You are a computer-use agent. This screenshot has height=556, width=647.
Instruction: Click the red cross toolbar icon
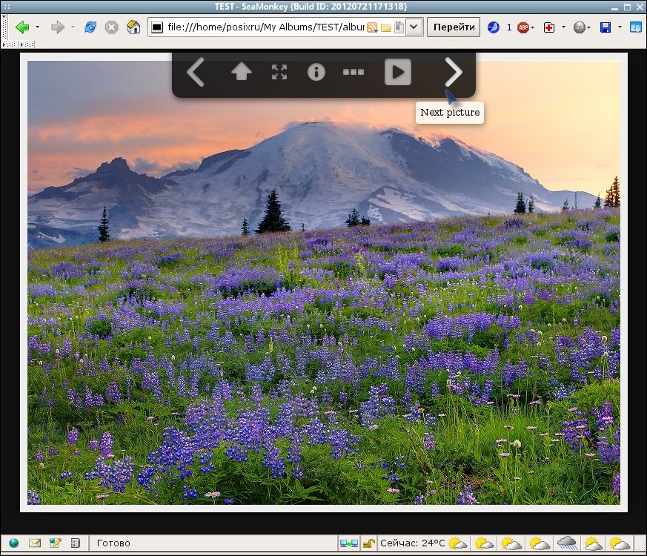(548, 27)
